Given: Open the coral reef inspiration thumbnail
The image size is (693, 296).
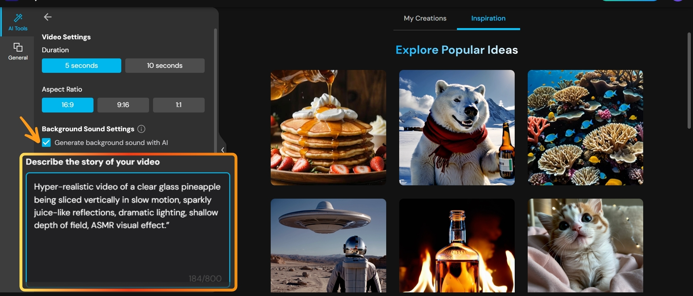Looking at the screenshot, I should 585,128.
